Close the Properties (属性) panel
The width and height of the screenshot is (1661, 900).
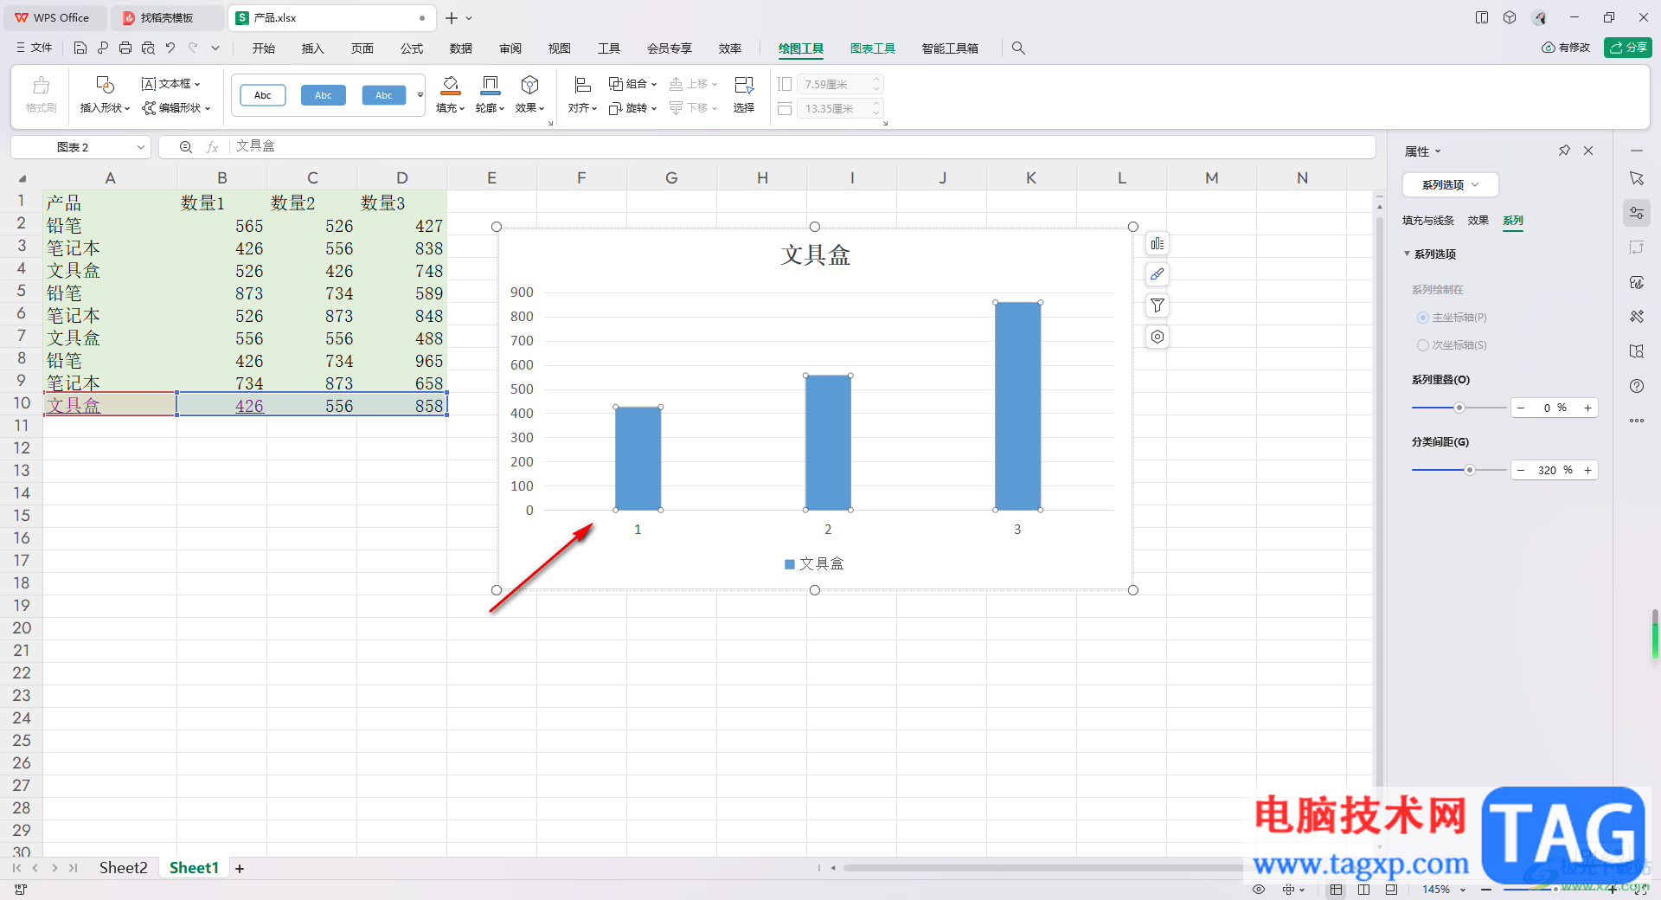pos(1588,151)
